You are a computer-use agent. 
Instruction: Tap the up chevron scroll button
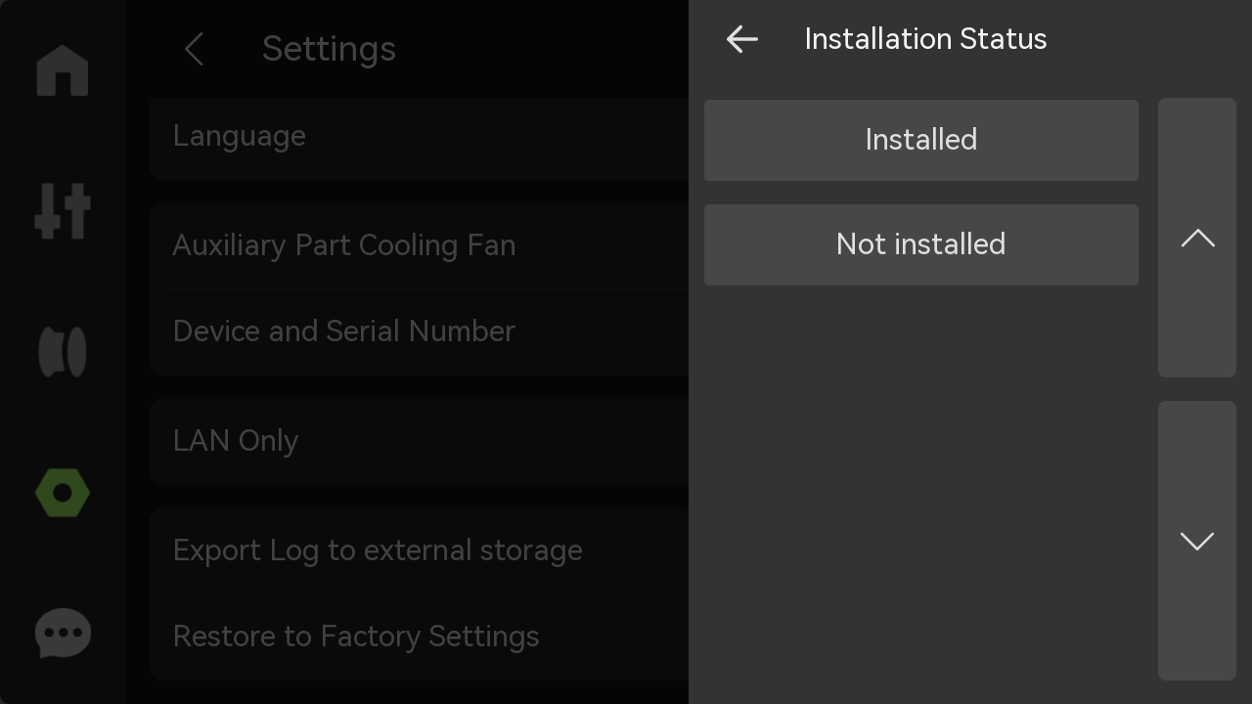[x=1197, y=238]
